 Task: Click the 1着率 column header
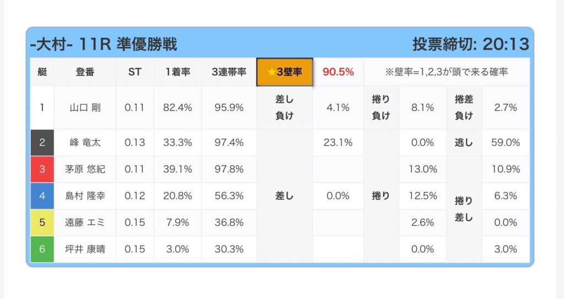pos(178,72)
